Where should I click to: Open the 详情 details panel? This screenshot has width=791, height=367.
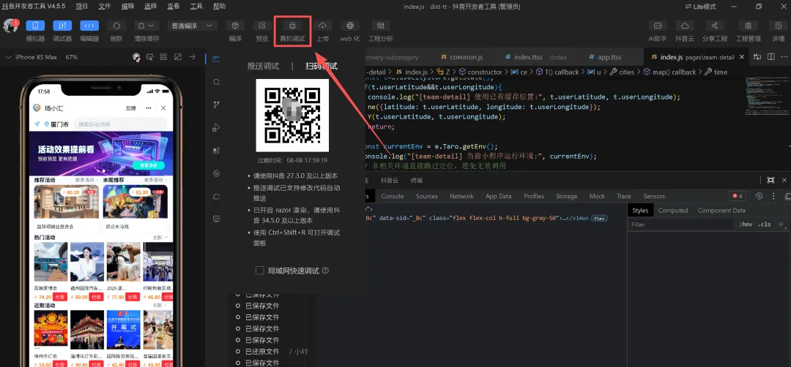778,26
